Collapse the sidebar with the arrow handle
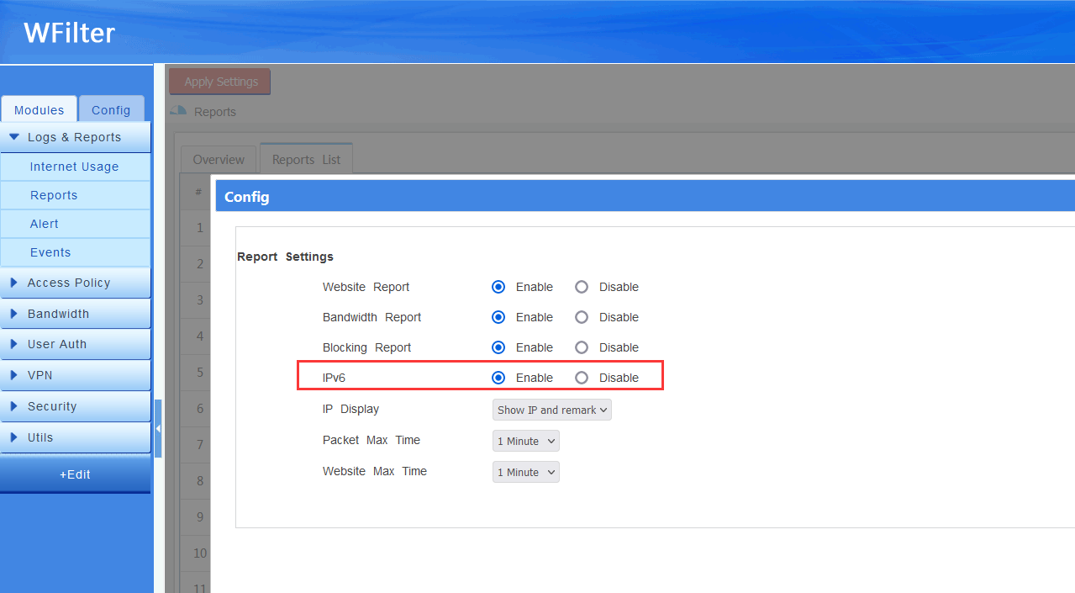 click(x=158, y=429)
